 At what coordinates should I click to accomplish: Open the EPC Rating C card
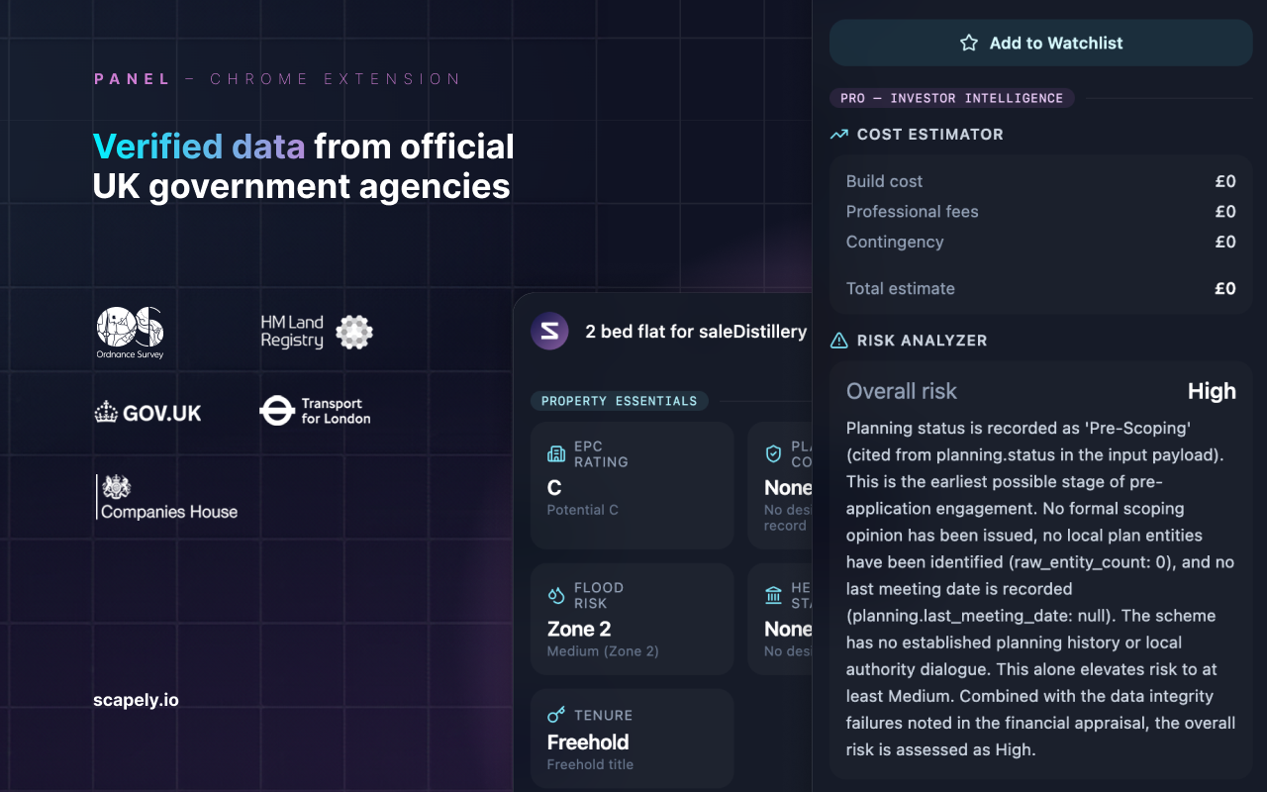(x=632, y=485)
